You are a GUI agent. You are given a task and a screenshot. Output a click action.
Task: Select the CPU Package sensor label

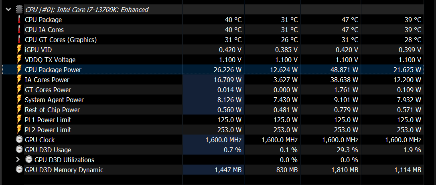[43, 20]
